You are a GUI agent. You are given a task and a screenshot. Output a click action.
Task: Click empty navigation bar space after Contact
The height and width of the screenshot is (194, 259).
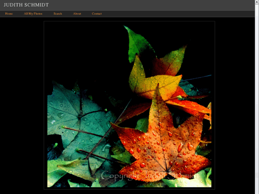[178, 14]
